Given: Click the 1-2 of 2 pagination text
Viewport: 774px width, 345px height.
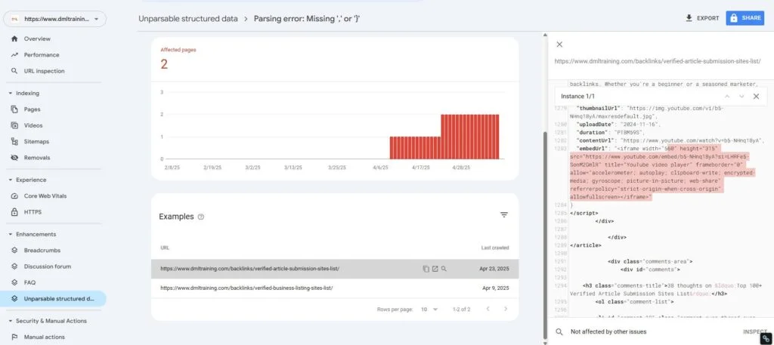Looking at the screenshot, I should (x=461, y=309).
